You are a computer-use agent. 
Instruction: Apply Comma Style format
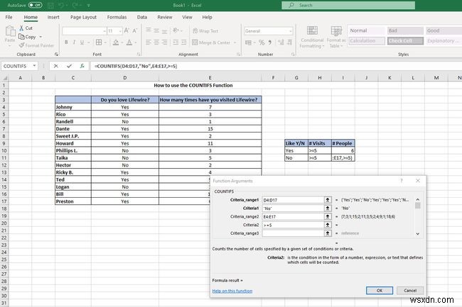[x=269, y=43]
